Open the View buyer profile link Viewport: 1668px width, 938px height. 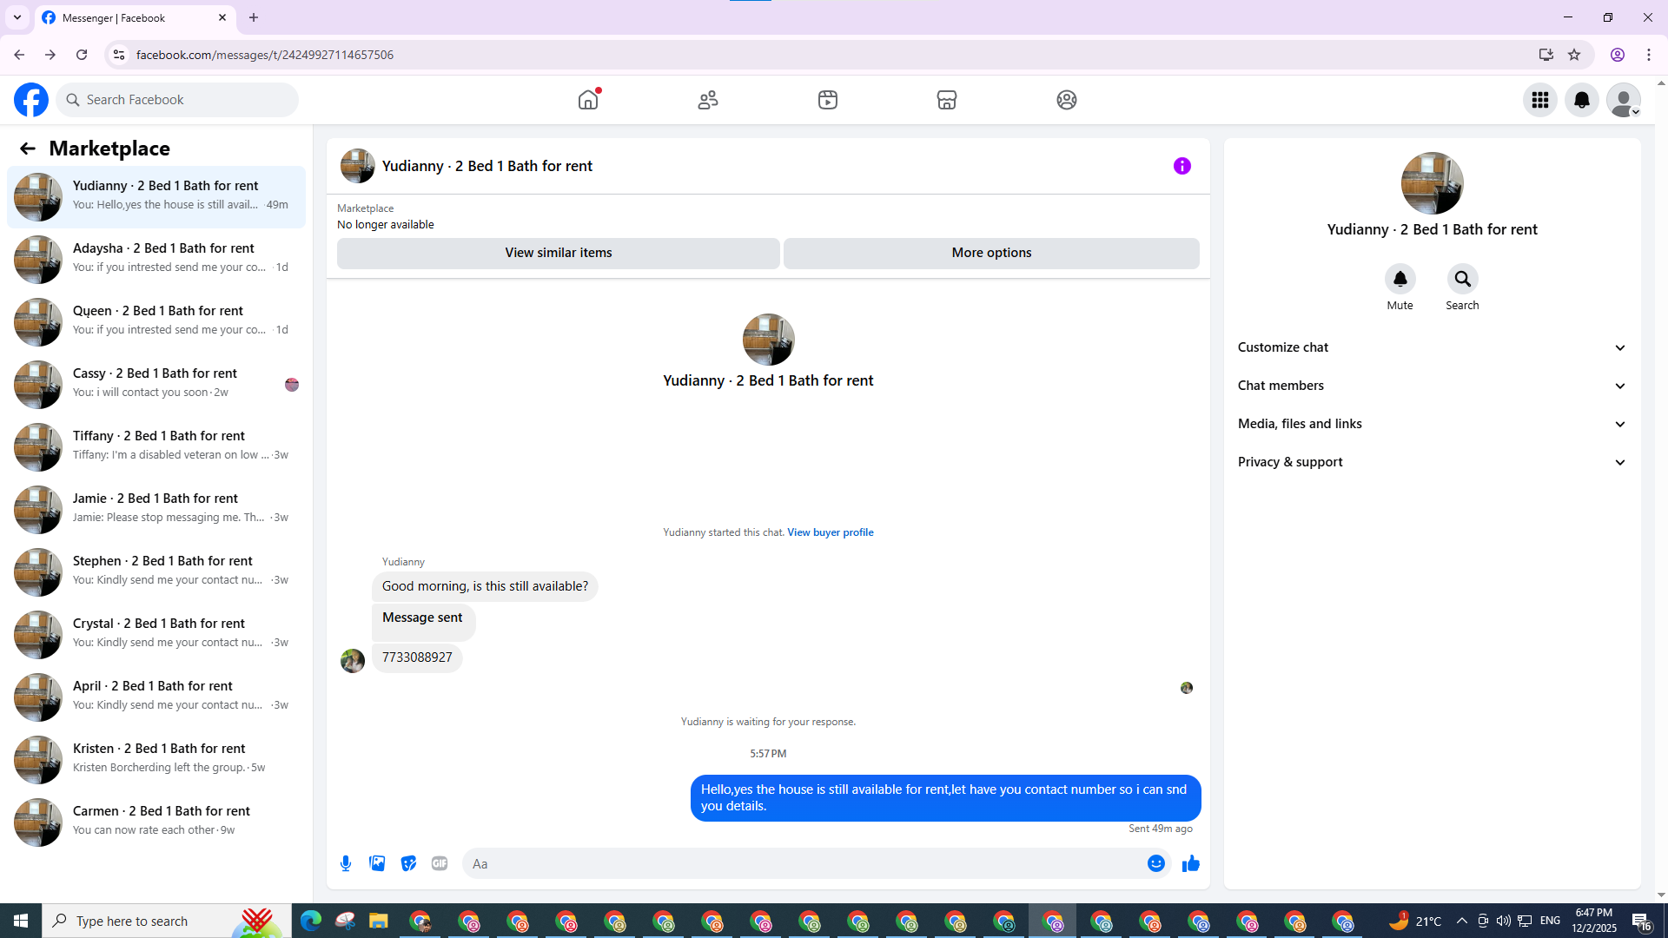830,532
